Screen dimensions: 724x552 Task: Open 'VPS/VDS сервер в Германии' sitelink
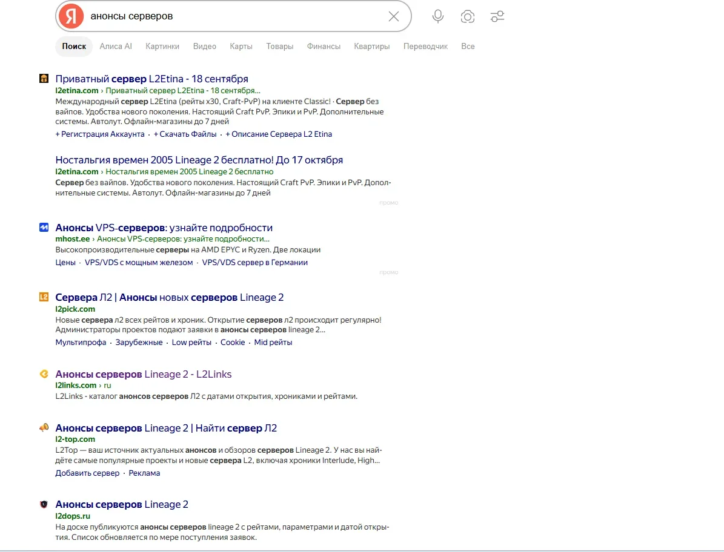(254, 263)
